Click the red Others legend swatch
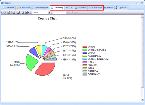The image size is (145, 105). click(85, 47)
